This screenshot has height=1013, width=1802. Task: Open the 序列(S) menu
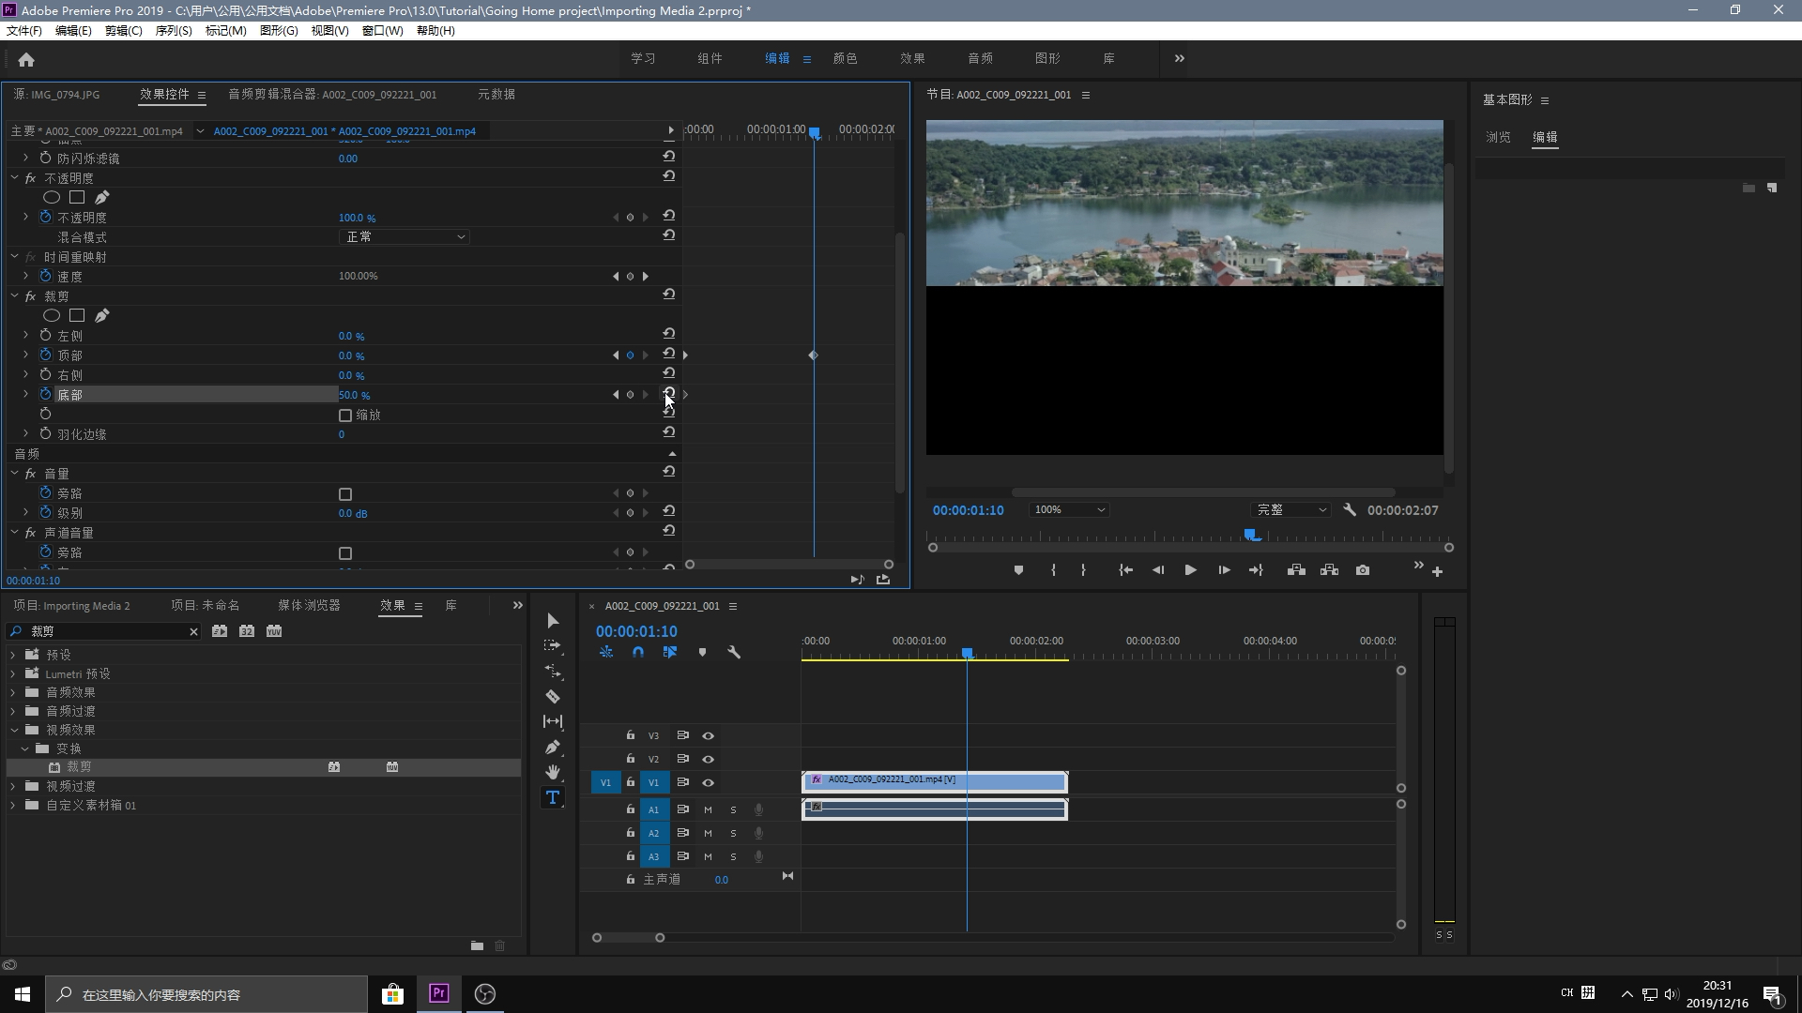[x=173, y=30]
